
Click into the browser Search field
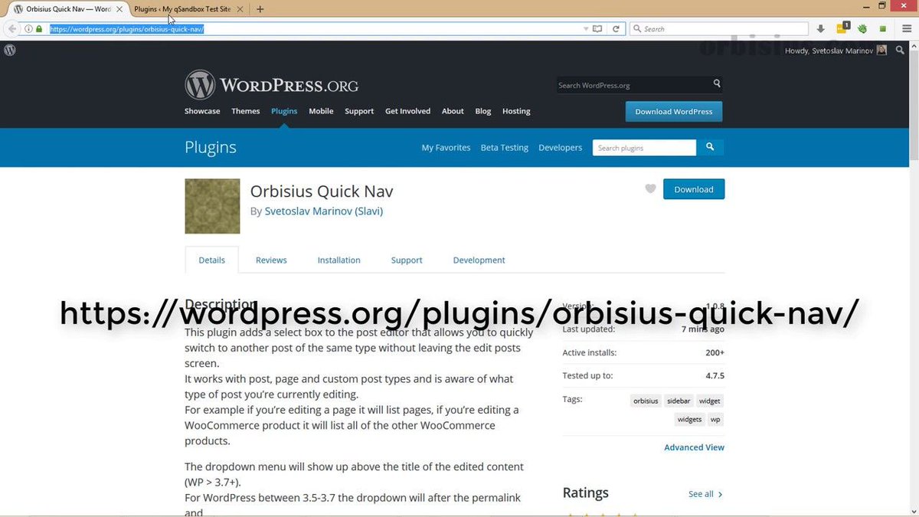point(719,29)
